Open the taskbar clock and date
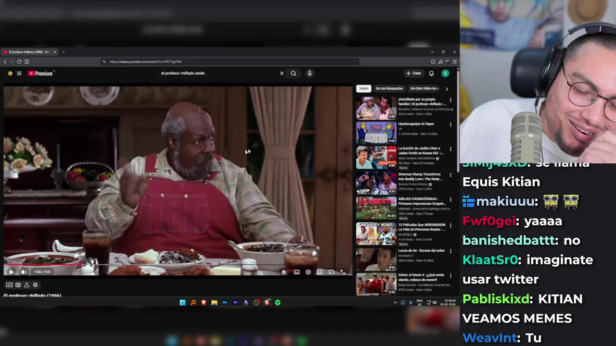616x346 pixels. click(x=448, y=302)
